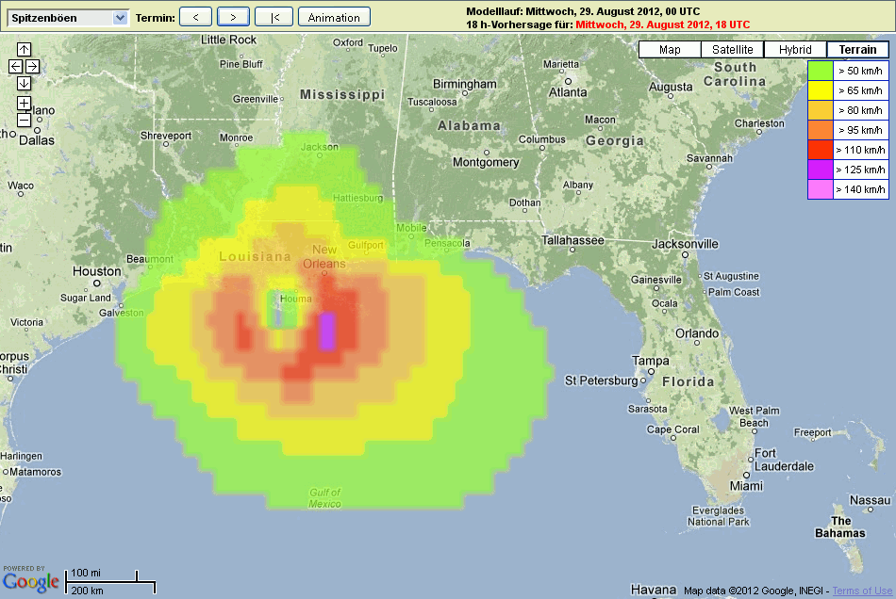Select the Hybrid map type
The height and width of the screenshot is (599, 896).
pyautogui.click(x=795, y=50)
